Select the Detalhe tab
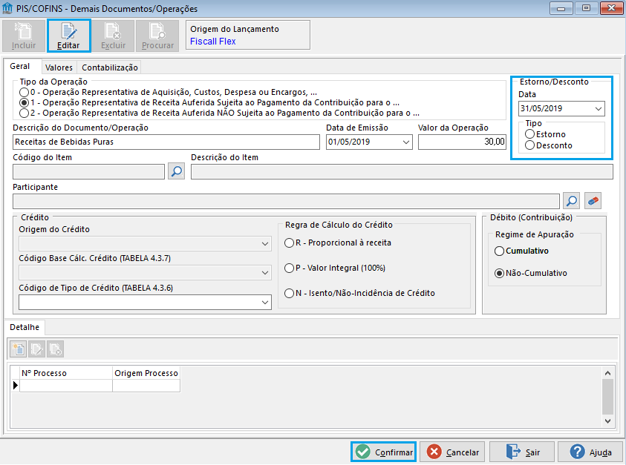This screenshot has width=626, height=465. [25, 327]
